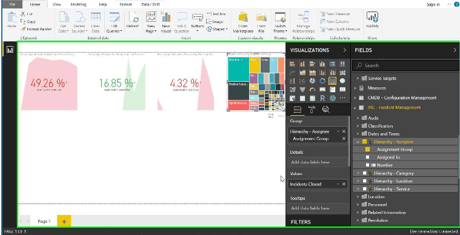Uncheck the Assignment Group field

[368, 150]
